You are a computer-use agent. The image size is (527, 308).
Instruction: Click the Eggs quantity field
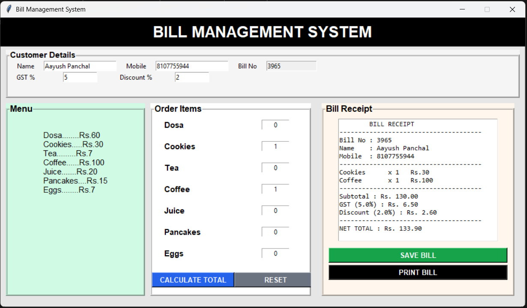pos(275,254)
